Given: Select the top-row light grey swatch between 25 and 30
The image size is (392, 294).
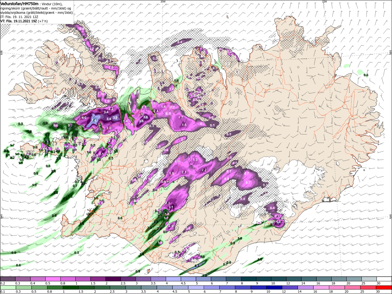Looking at the screenshot, I should tap(369, 279).
